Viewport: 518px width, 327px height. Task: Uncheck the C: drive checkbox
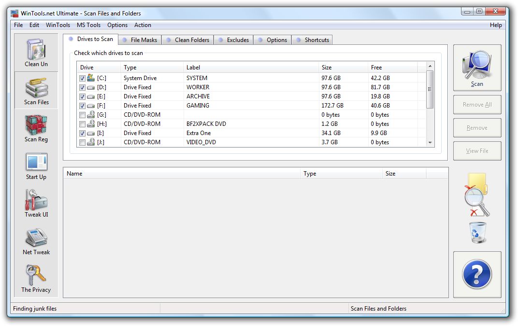coord(82,79)
